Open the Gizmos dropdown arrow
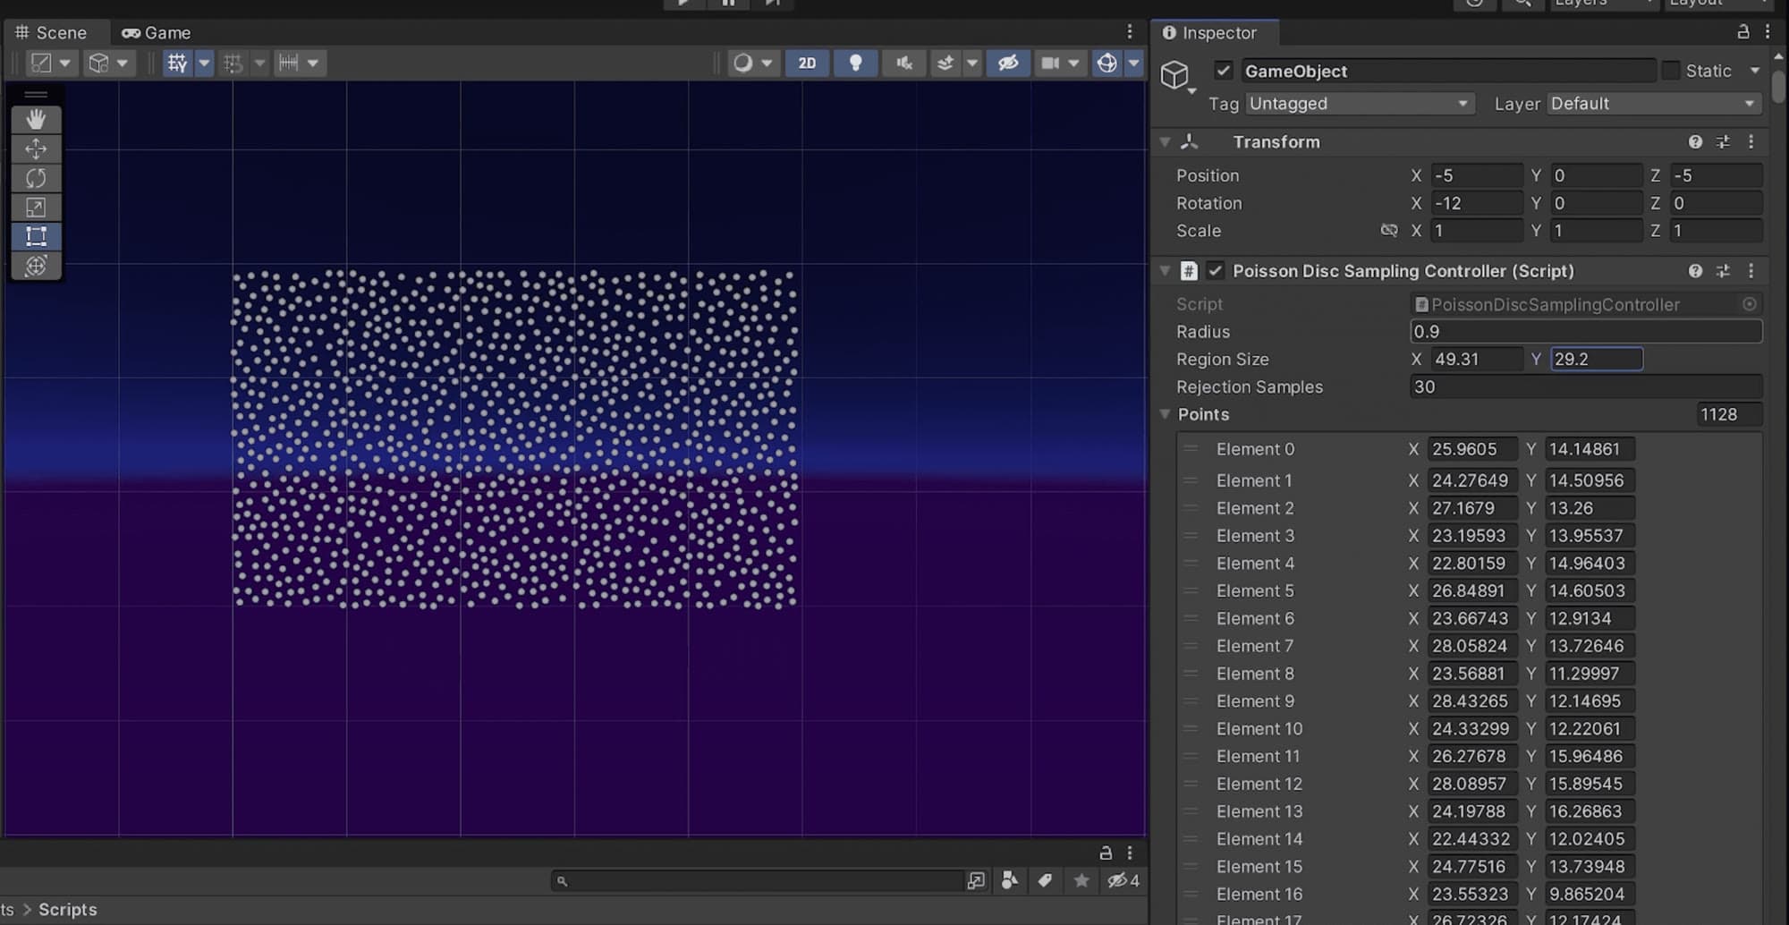Image resolution: width=1789 pixels, height=925 pixels. 1133,63
